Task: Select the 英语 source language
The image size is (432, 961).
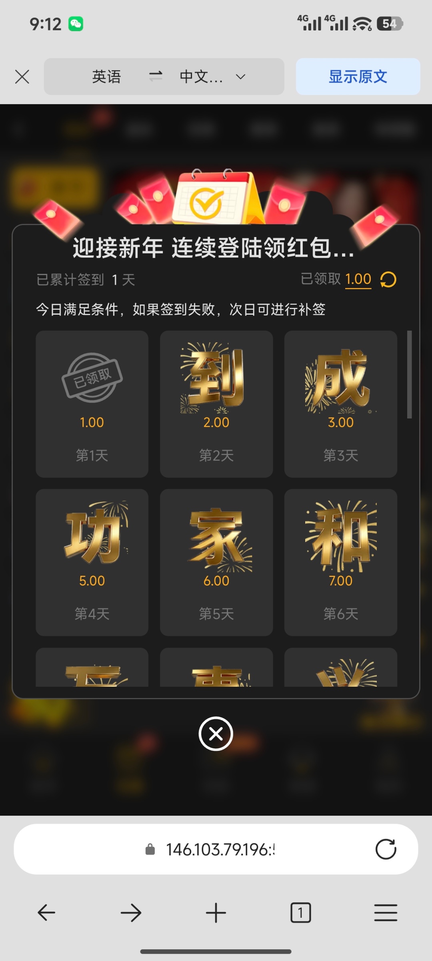Action: (106, 76)
